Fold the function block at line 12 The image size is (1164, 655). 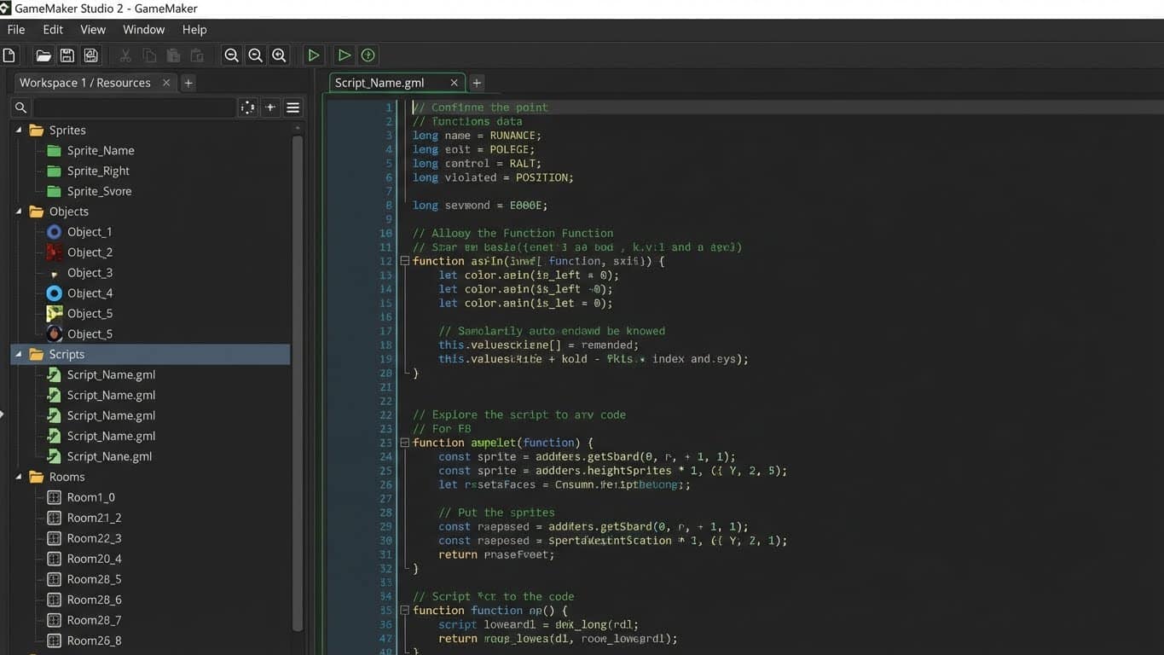point(404,261)
